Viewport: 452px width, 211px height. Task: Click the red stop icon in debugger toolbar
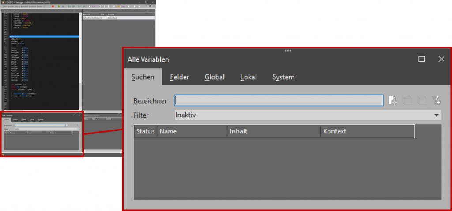click(53, 7)
